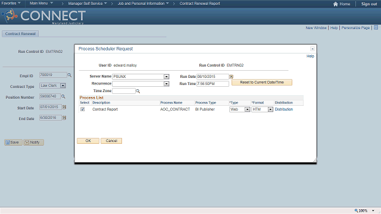This screenshot has height=214, width=381.
Task: Click the Position Number lookup magnifier icon
Action: 63,96
